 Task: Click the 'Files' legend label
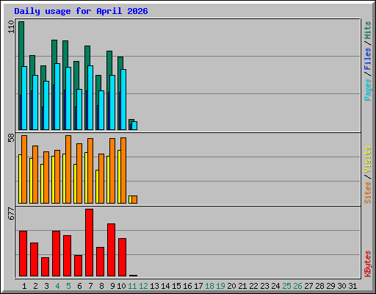coord(368,58)
